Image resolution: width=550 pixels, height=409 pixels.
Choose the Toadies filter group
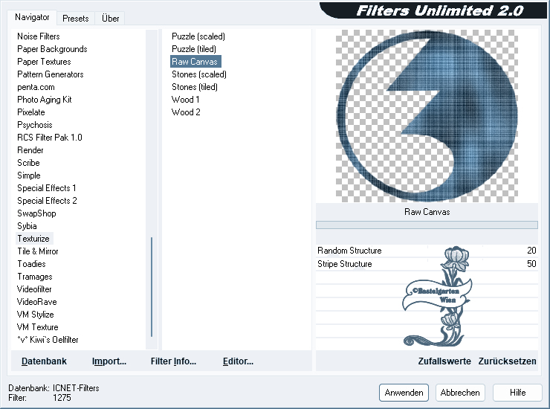(x=31, y=264)
